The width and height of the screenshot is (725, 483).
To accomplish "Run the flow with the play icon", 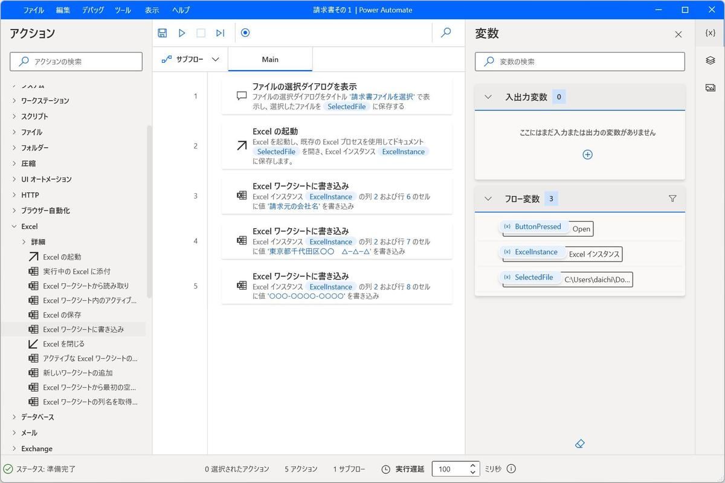I will pos(182,33).
